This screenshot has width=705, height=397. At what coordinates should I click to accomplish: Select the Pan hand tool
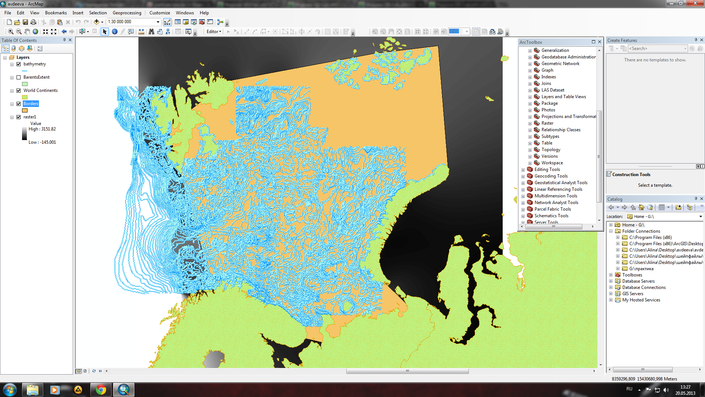27,32
